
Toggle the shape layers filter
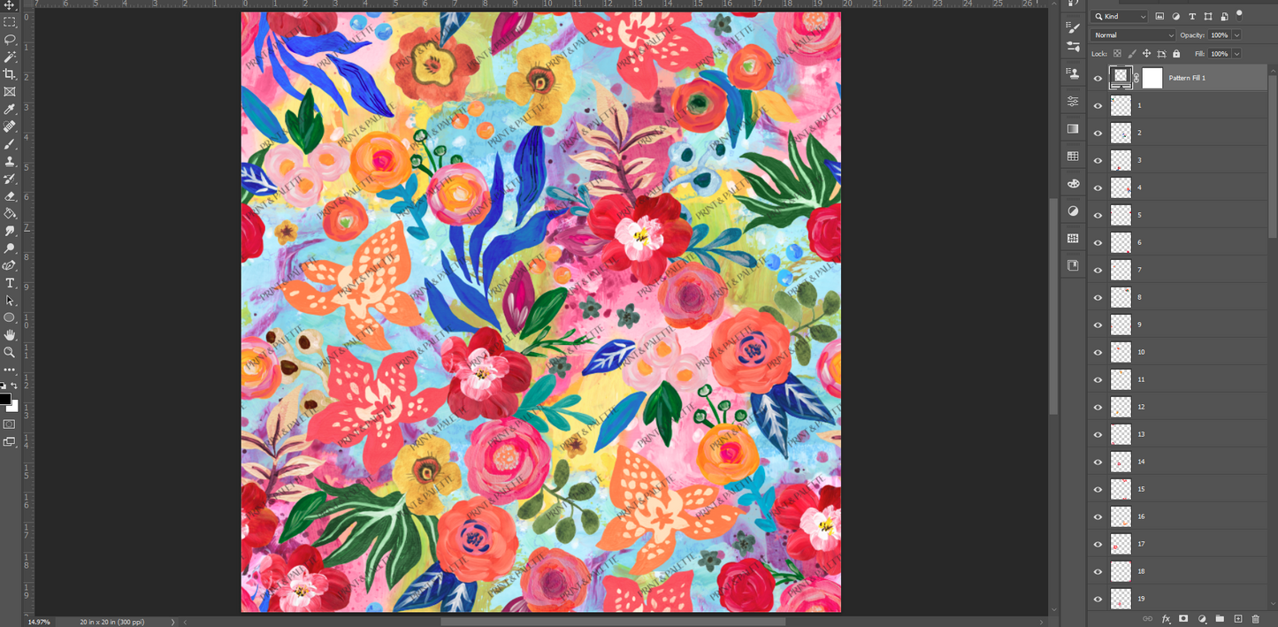tap(1208, 17)
